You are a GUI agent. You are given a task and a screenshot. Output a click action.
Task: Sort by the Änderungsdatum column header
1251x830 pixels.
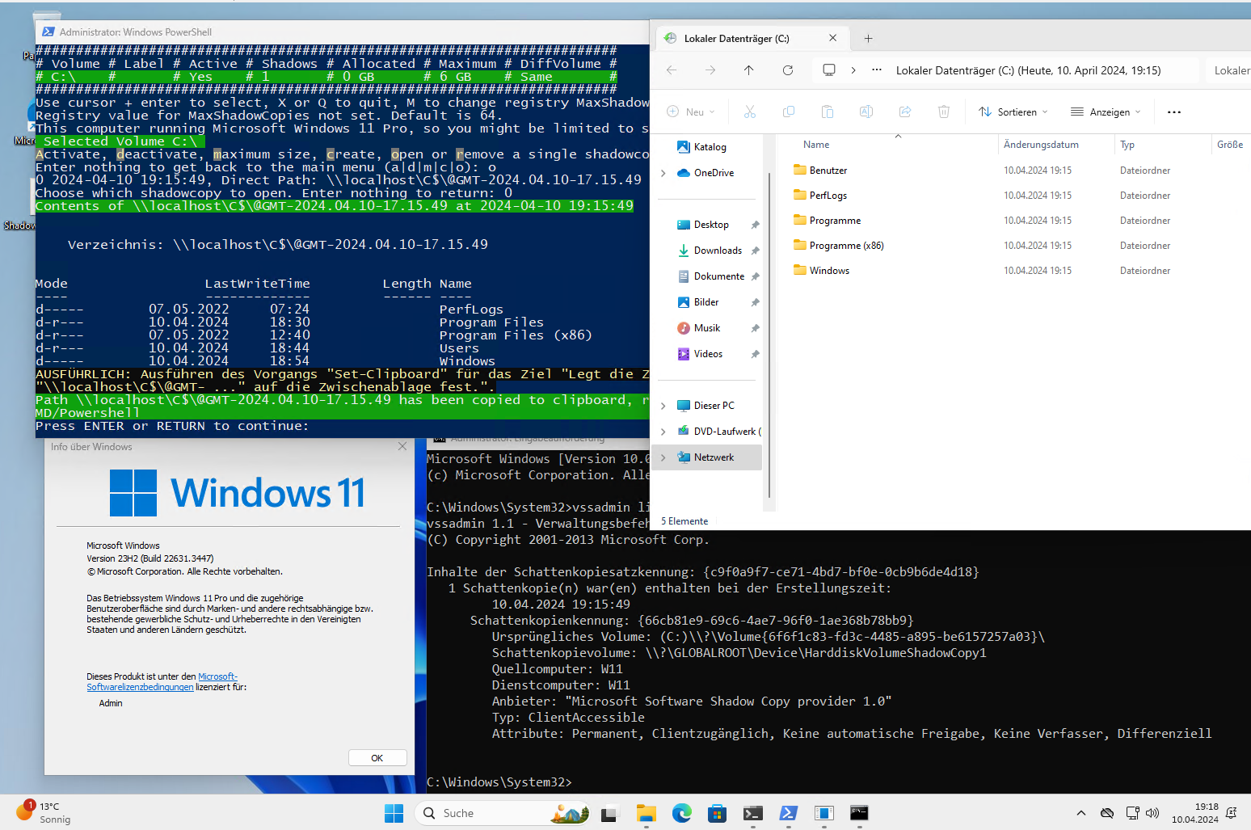[x=1041, y=145]
